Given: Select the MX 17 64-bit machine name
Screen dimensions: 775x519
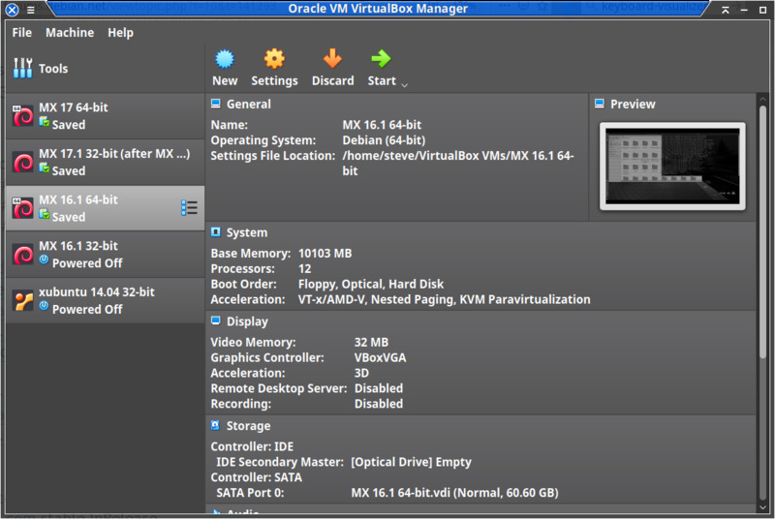Looking at the screenshot, I should tap(74, 107).
